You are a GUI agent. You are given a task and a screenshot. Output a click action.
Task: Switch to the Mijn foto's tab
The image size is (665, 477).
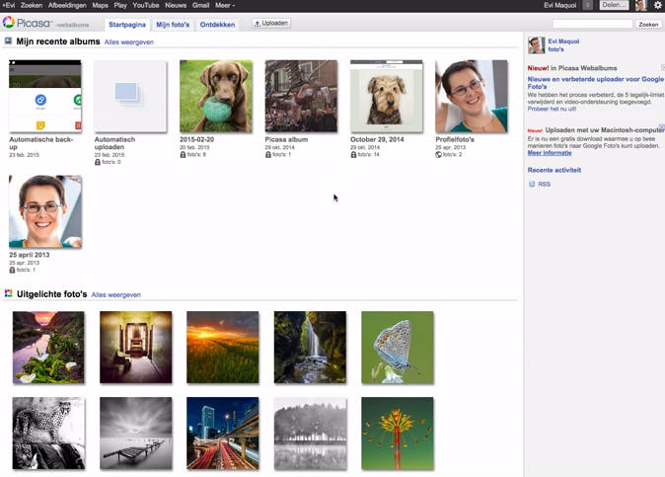pos(173,24)
